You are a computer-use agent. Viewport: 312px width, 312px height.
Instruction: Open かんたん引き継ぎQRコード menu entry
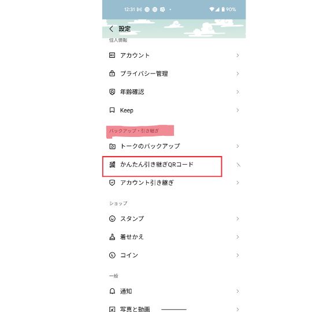(x=174, y=165)
